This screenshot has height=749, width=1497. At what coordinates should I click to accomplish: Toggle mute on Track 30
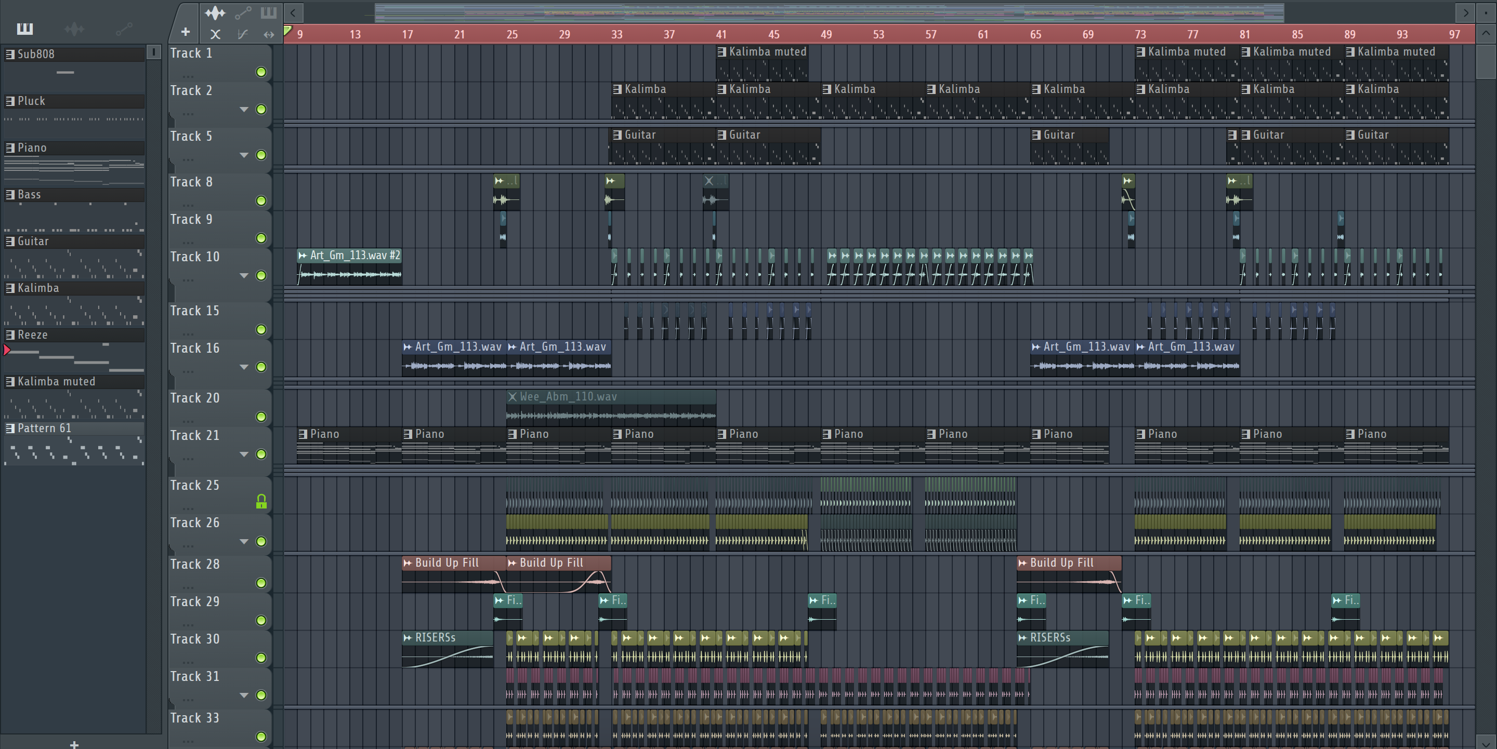tap(261, 658)
